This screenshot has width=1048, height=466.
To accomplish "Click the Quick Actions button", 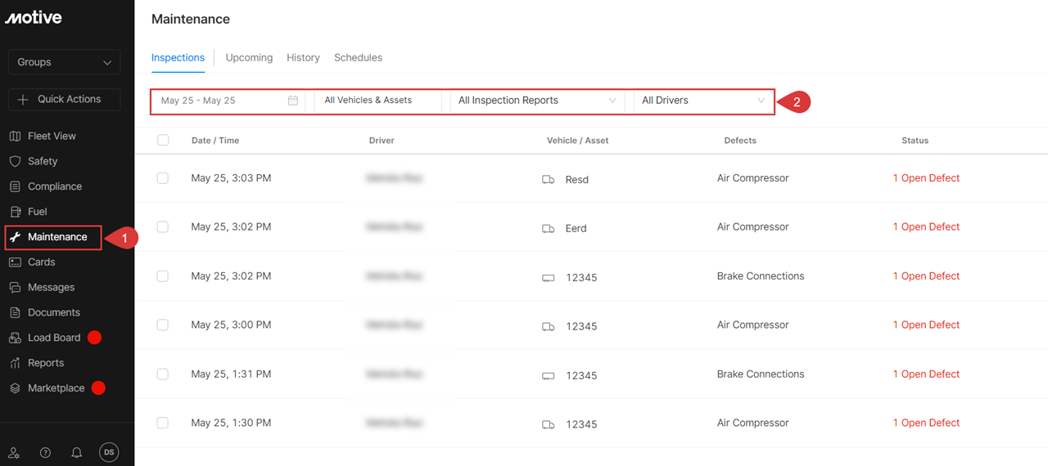I will point(64,99).
